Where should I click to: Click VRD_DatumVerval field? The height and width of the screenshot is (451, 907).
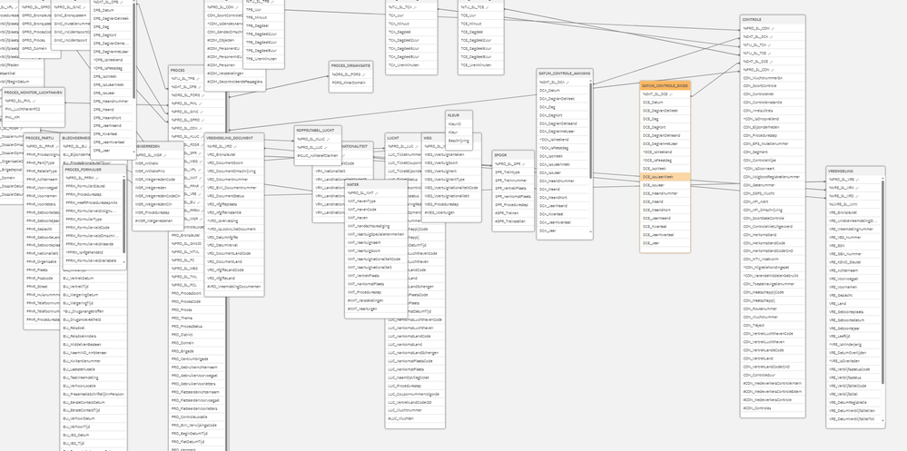(233, 245)
